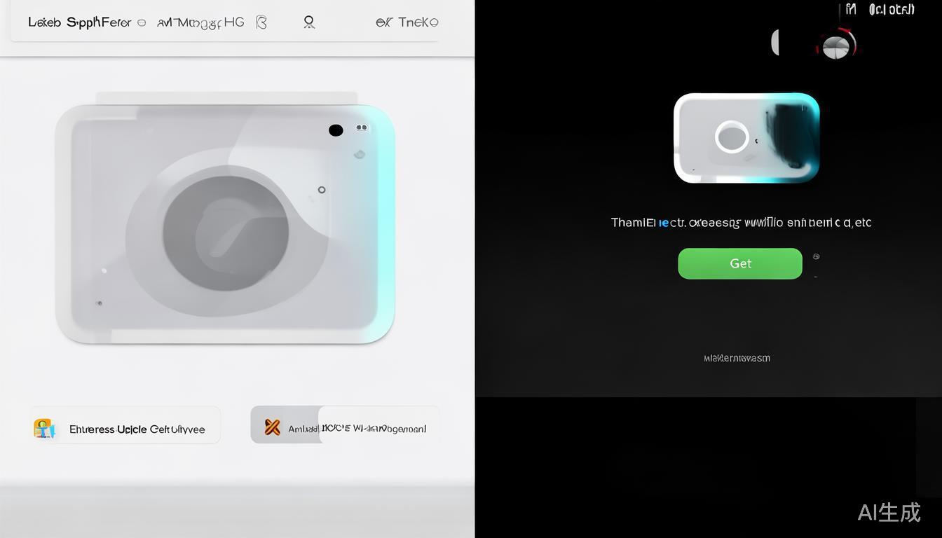
Task: Click the small gray link below Get button
Action: click(737, 358)
